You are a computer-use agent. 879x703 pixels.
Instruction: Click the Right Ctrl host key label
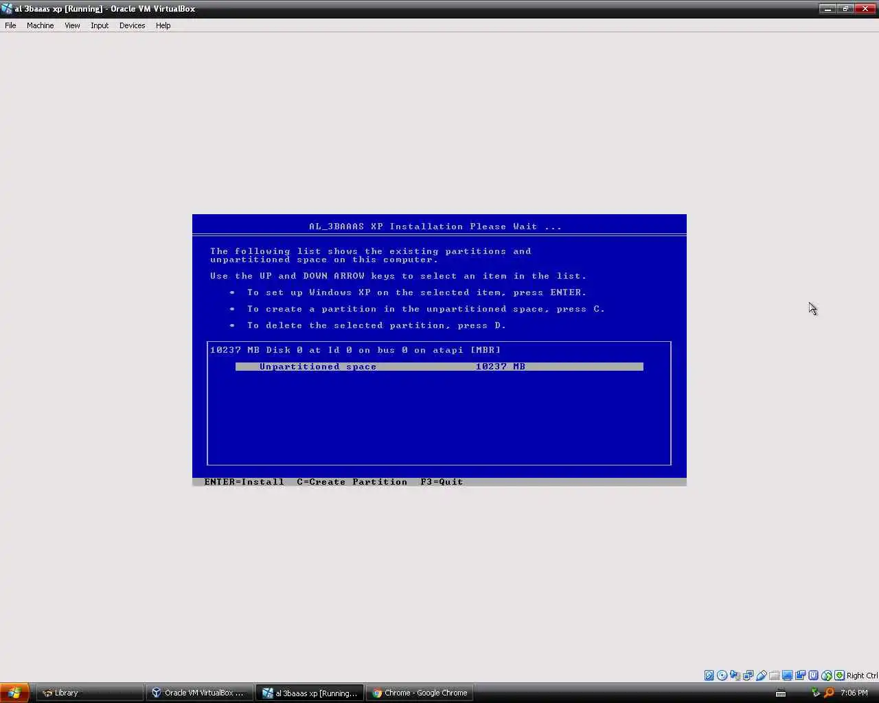click(862, 676)
